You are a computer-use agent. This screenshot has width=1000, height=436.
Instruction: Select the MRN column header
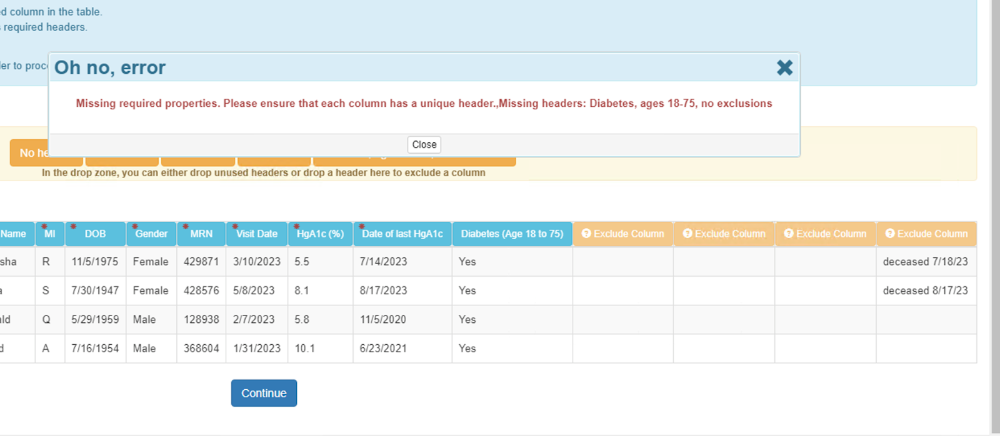click(201, 234)
